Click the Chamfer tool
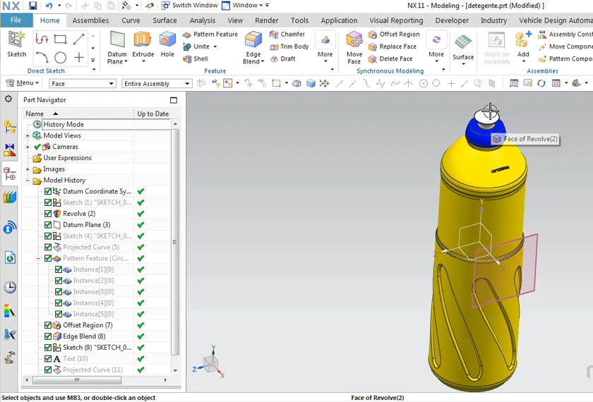 click(287, 34)
